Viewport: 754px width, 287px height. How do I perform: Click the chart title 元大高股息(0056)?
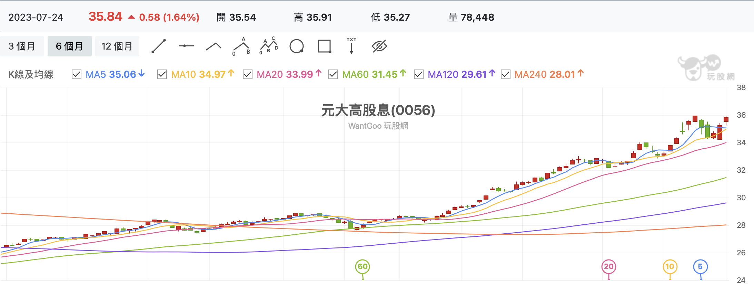click(x=378, y=110)
